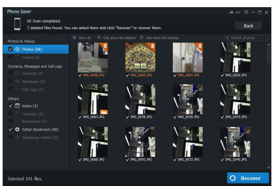Click trash badge on IMG_0099.JPG thumbnail
This screenshot has height=186, width=277.
tap(153, 46)
